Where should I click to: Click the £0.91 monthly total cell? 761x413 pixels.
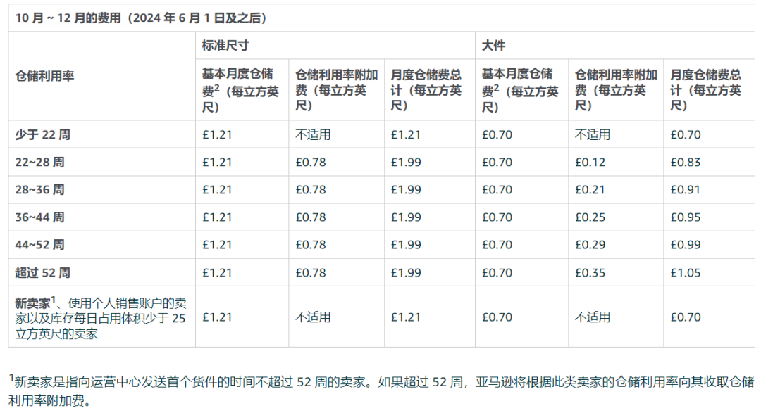[x=685, y=189]
